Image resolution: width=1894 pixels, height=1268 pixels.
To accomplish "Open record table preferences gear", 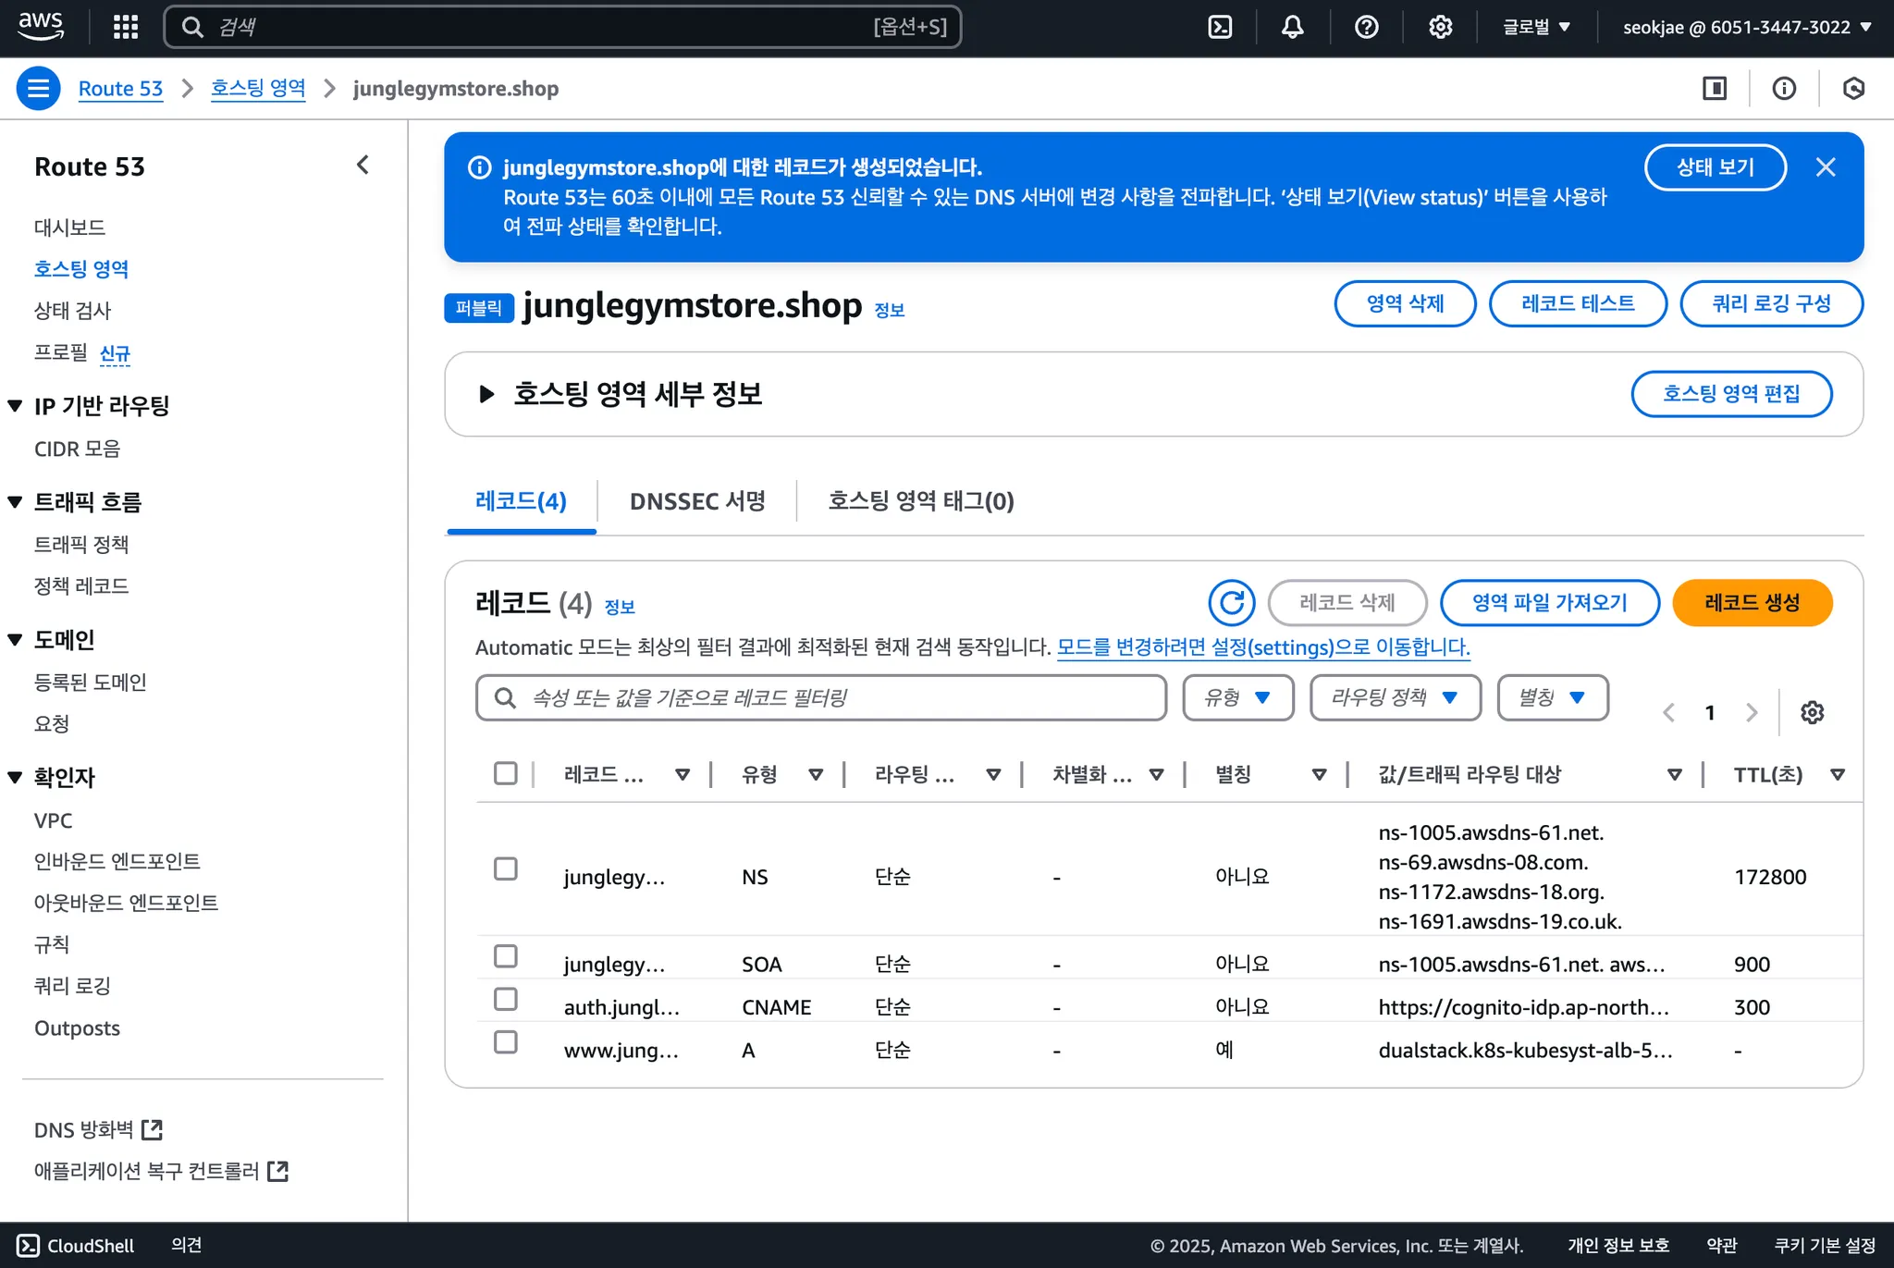I will click(x=1812, y=712).
